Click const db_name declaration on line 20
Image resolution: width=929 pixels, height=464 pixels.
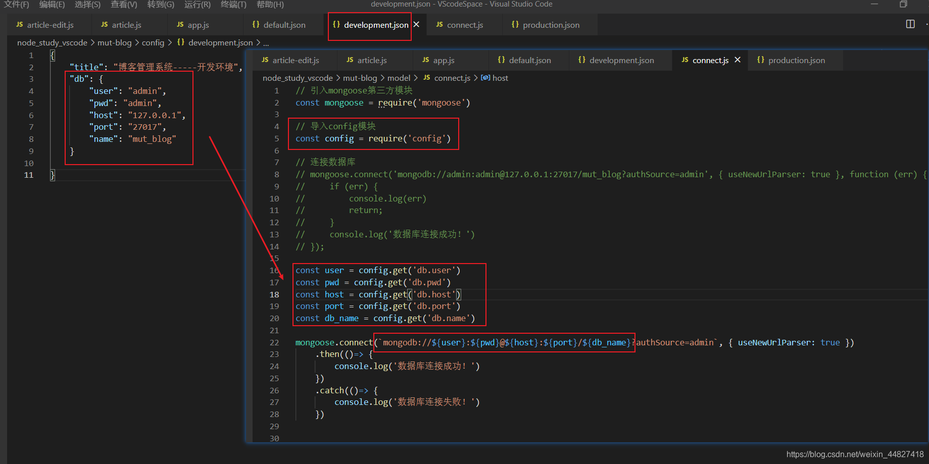[385, 318]
